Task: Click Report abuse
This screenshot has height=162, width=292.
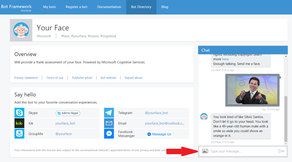Action: (x=133, y=78)
